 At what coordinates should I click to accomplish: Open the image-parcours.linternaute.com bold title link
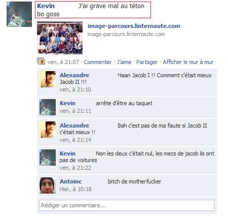coord(134,26)
